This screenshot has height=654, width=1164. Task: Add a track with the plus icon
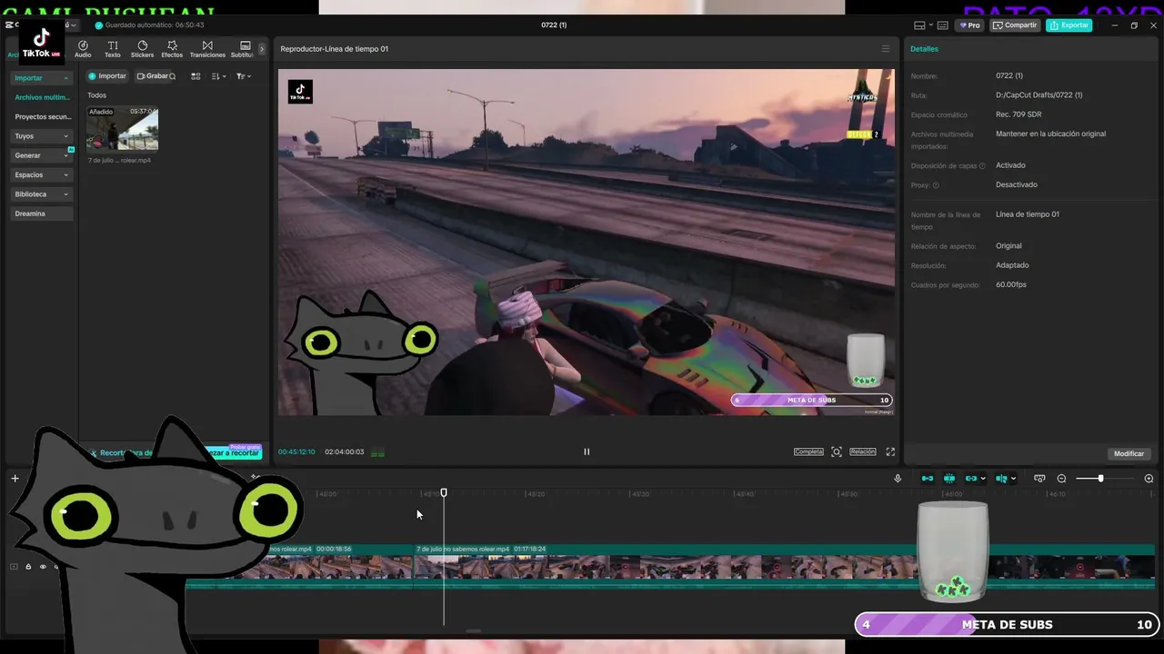(x=15, y=479)
